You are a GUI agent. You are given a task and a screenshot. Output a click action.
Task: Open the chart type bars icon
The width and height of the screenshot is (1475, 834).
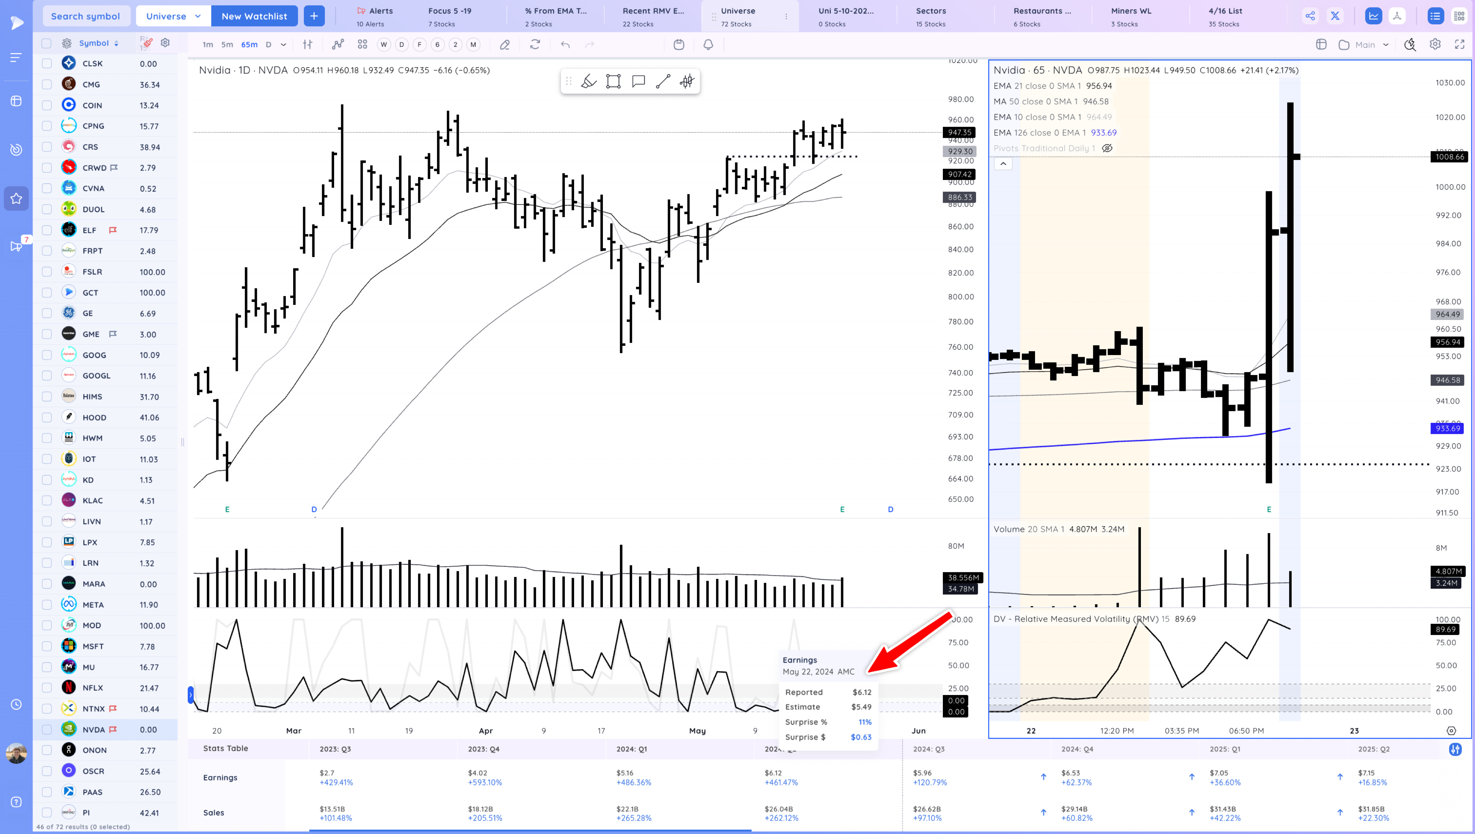coord(308,44)
